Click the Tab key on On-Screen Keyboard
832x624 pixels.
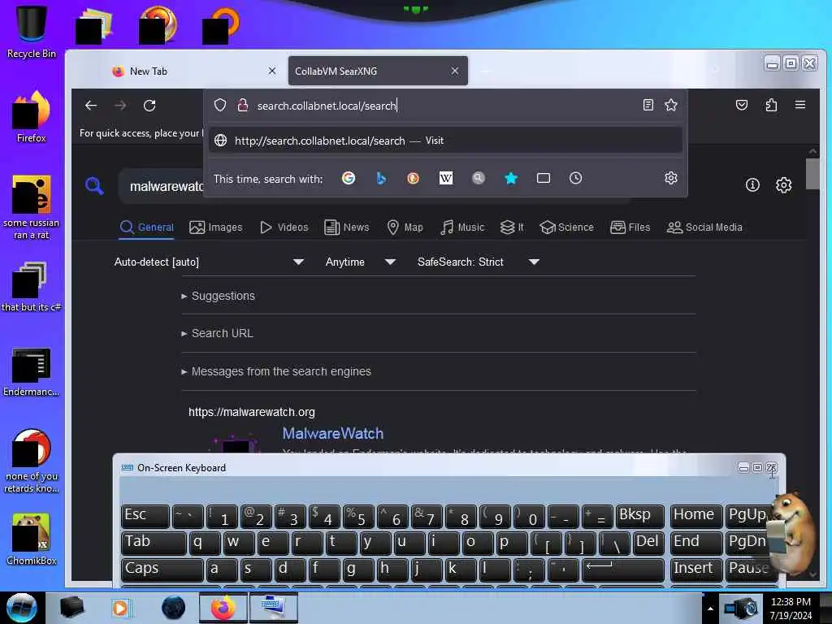tap(154, 542)
